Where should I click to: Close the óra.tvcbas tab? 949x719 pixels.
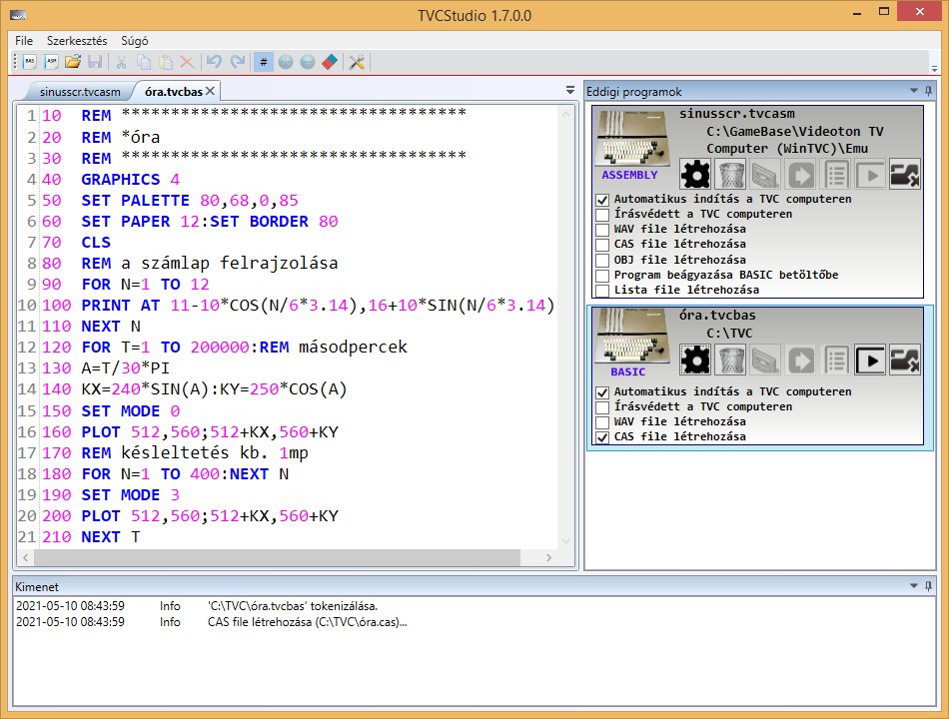click(x=210, y=92)
